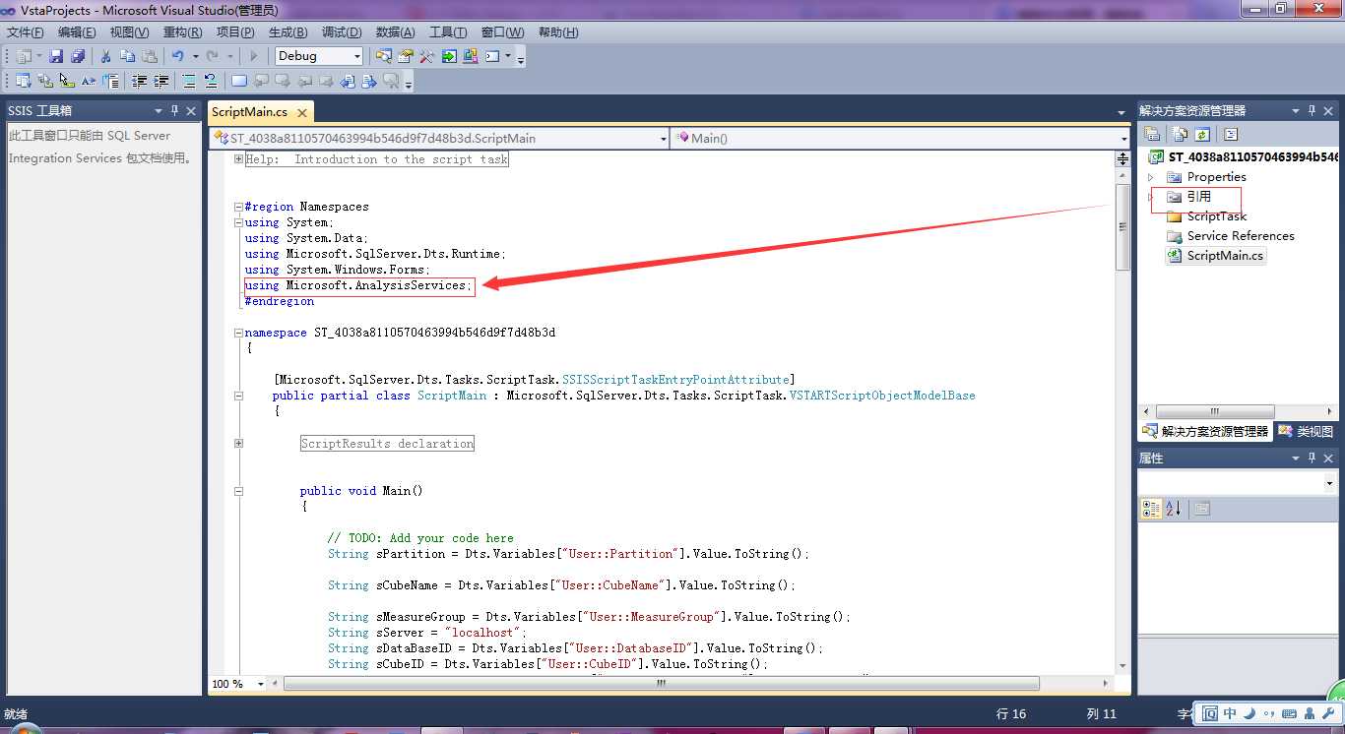Click the Save All icon

pyautogui.click(x=77, y=56)
